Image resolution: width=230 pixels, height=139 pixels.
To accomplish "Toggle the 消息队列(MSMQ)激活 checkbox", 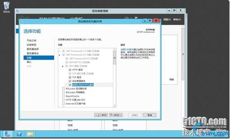I will coord(70,85).
